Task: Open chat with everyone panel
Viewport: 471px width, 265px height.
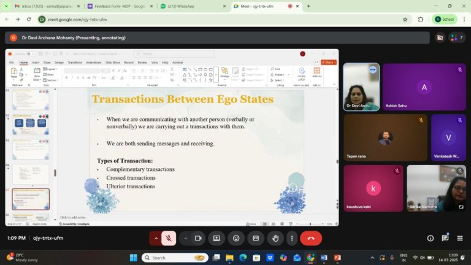Action: [x=445, y=238]
